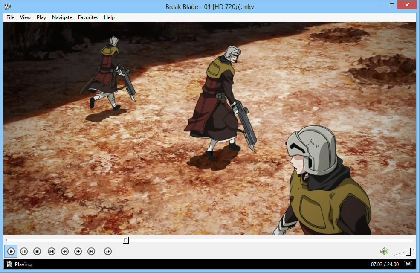Click the audio channel indicator in status bar
This screenshot has height=273, width=420.
click(408, 264)
